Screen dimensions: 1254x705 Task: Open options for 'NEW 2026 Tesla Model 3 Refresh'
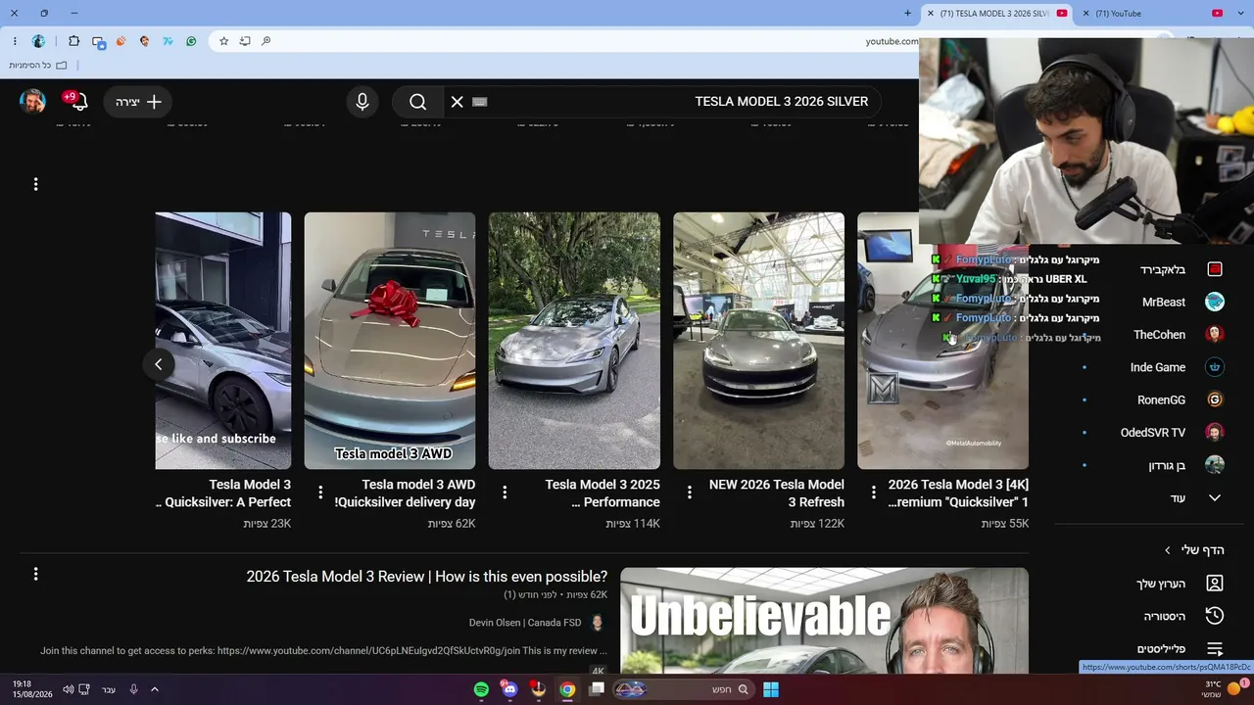pos(689,493)
